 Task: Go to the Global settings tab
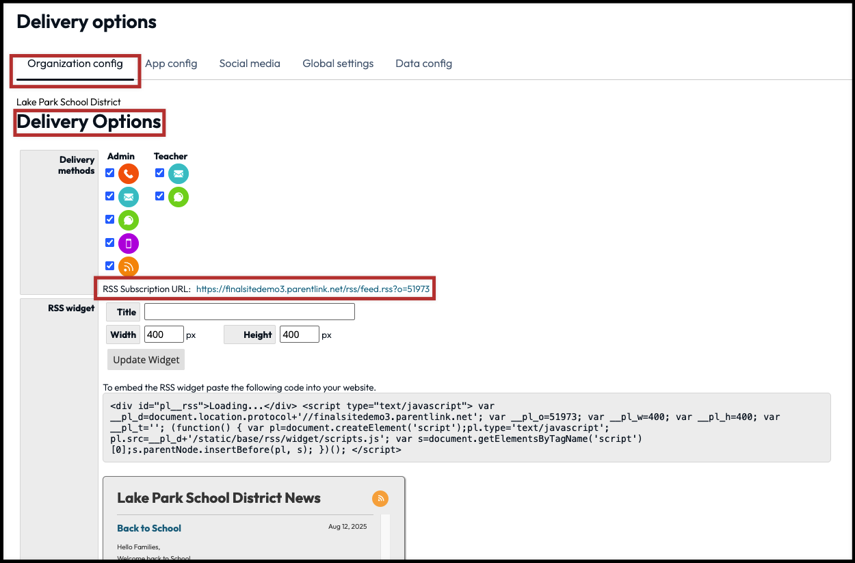(x=338, y=64)
